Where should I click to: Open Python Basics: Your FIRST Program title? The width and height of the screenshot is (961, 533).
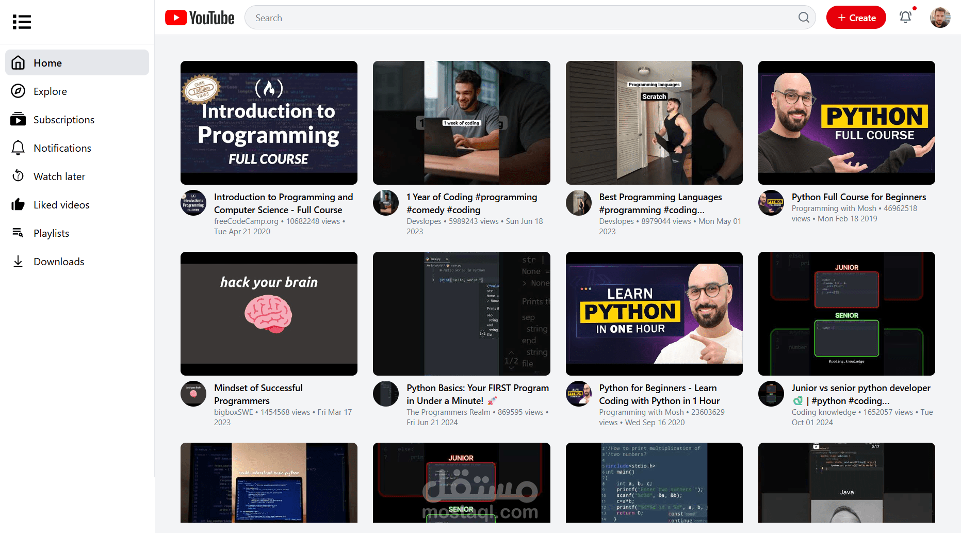(478, 394)
